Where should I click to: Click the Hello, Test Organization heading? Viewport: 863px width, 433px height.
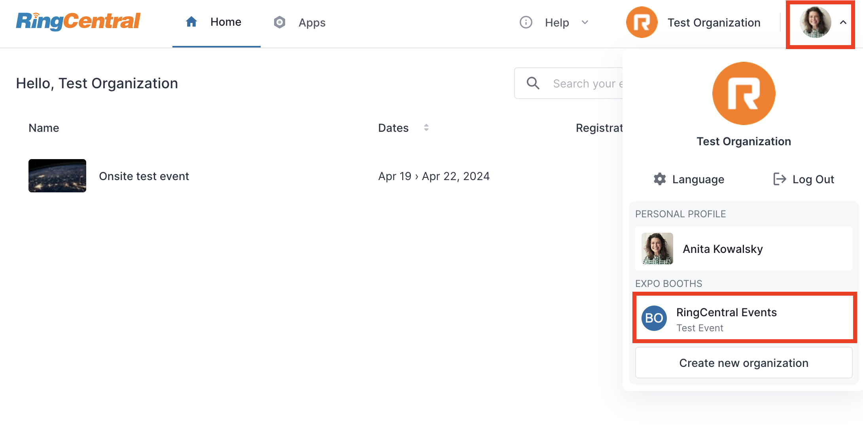tap(97, 84)
